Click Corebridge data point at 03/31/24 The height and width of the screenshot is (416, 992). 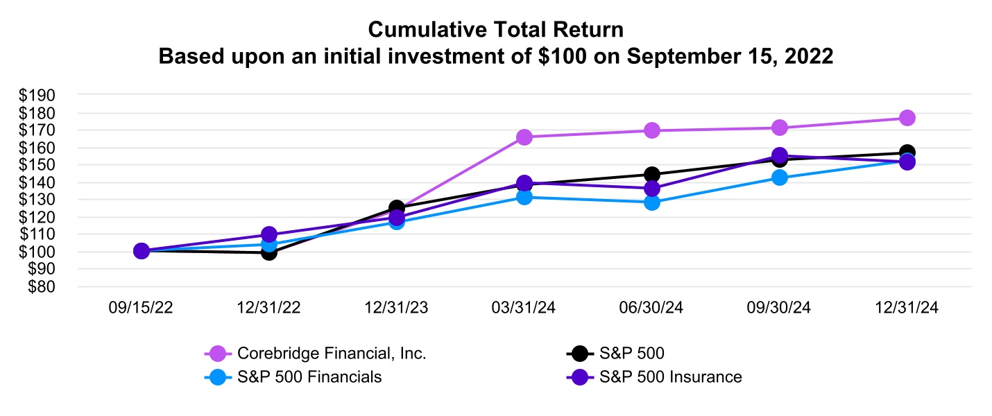click(524, 137)
